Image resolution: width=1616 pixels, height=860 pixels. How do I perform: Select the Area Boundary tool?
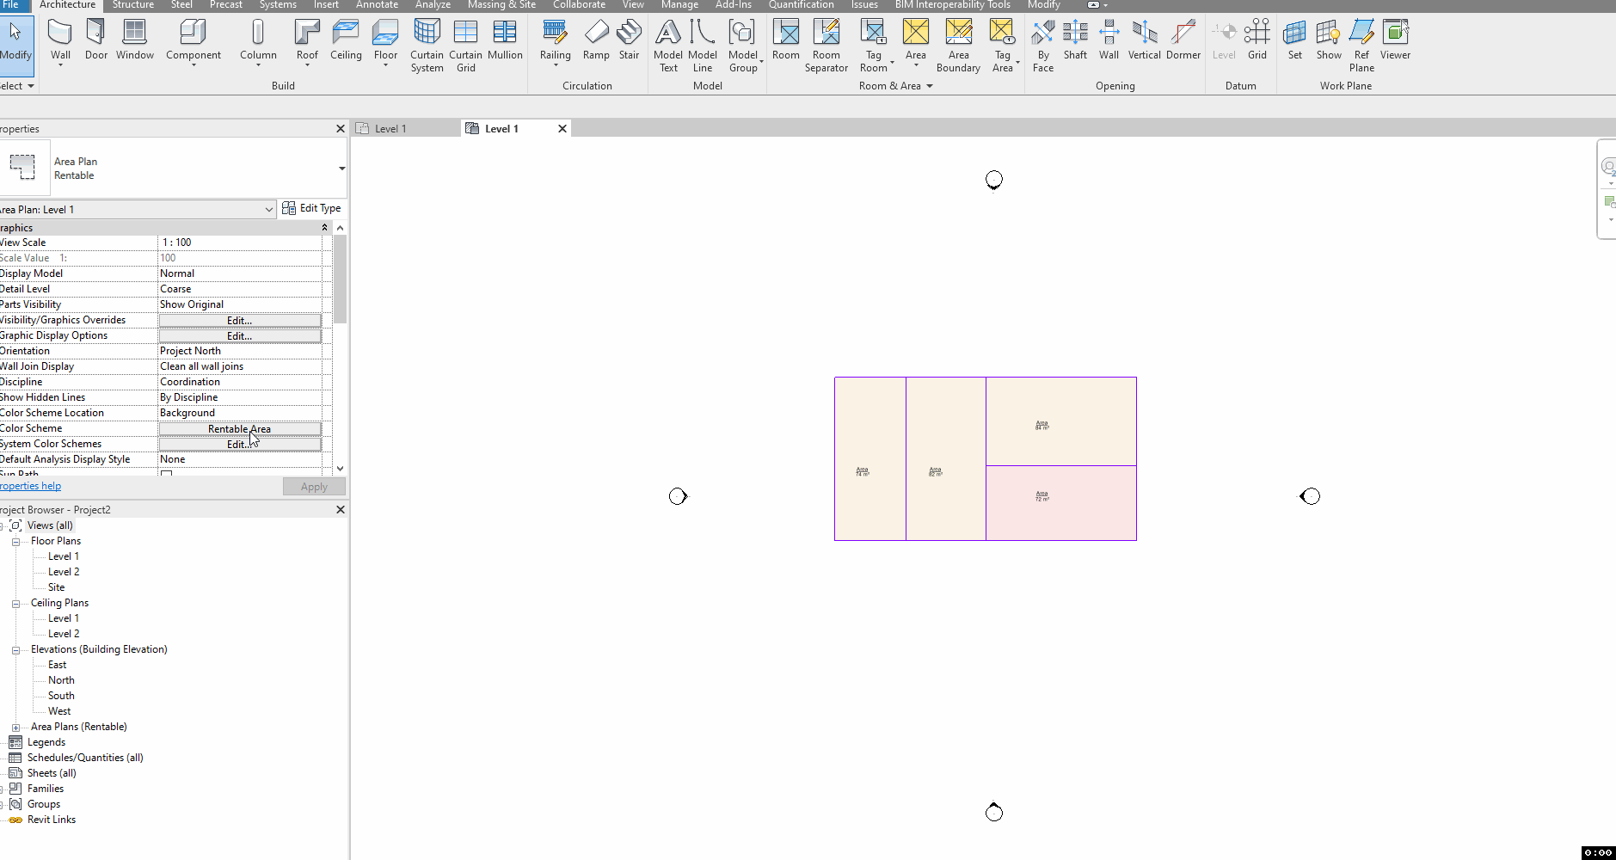click(958, 43)
